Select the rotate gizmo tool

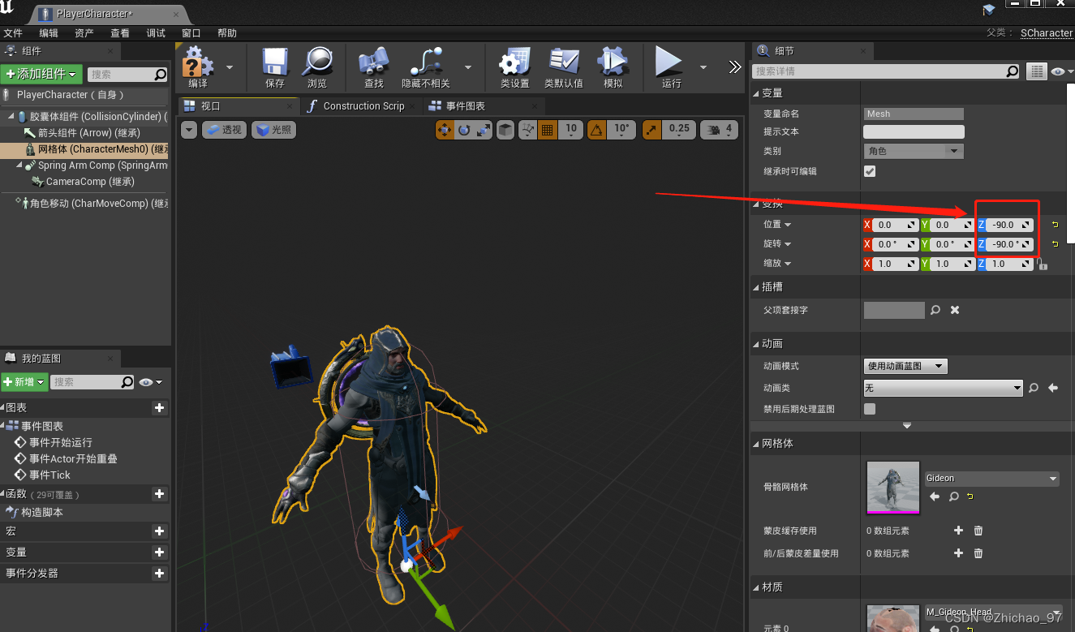464,129
